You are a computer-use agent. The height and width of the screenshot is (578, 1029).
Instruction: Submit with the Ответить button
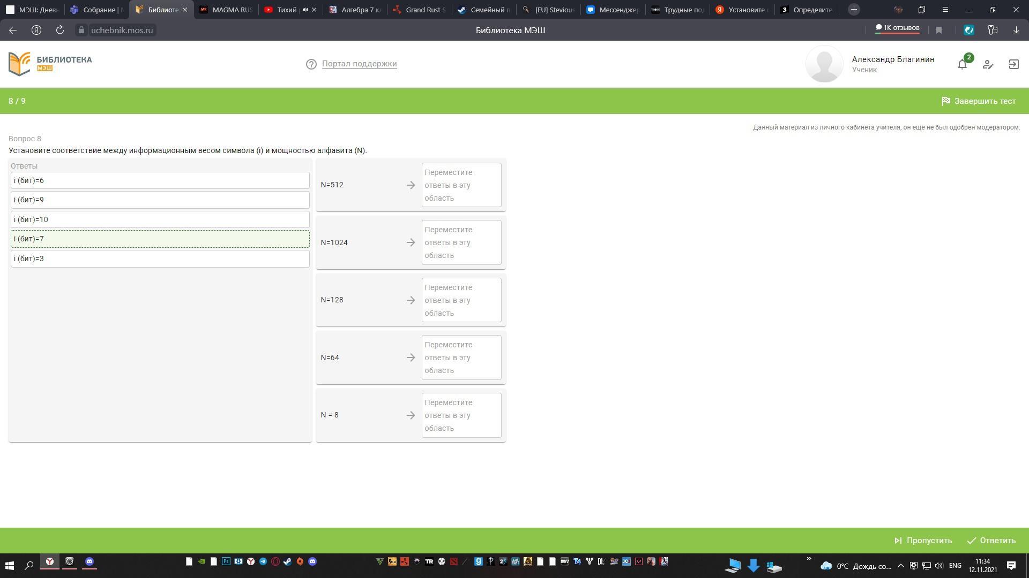pos(991,541)
